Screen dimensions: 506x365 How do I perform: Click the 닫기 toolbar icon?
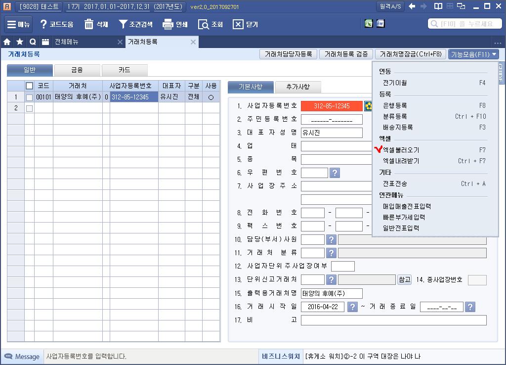(238, 24)
